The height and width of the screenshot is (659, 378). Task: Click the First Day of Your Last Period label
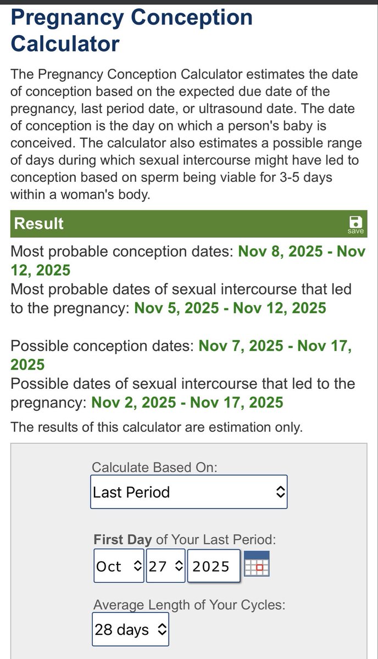point(185,539)
